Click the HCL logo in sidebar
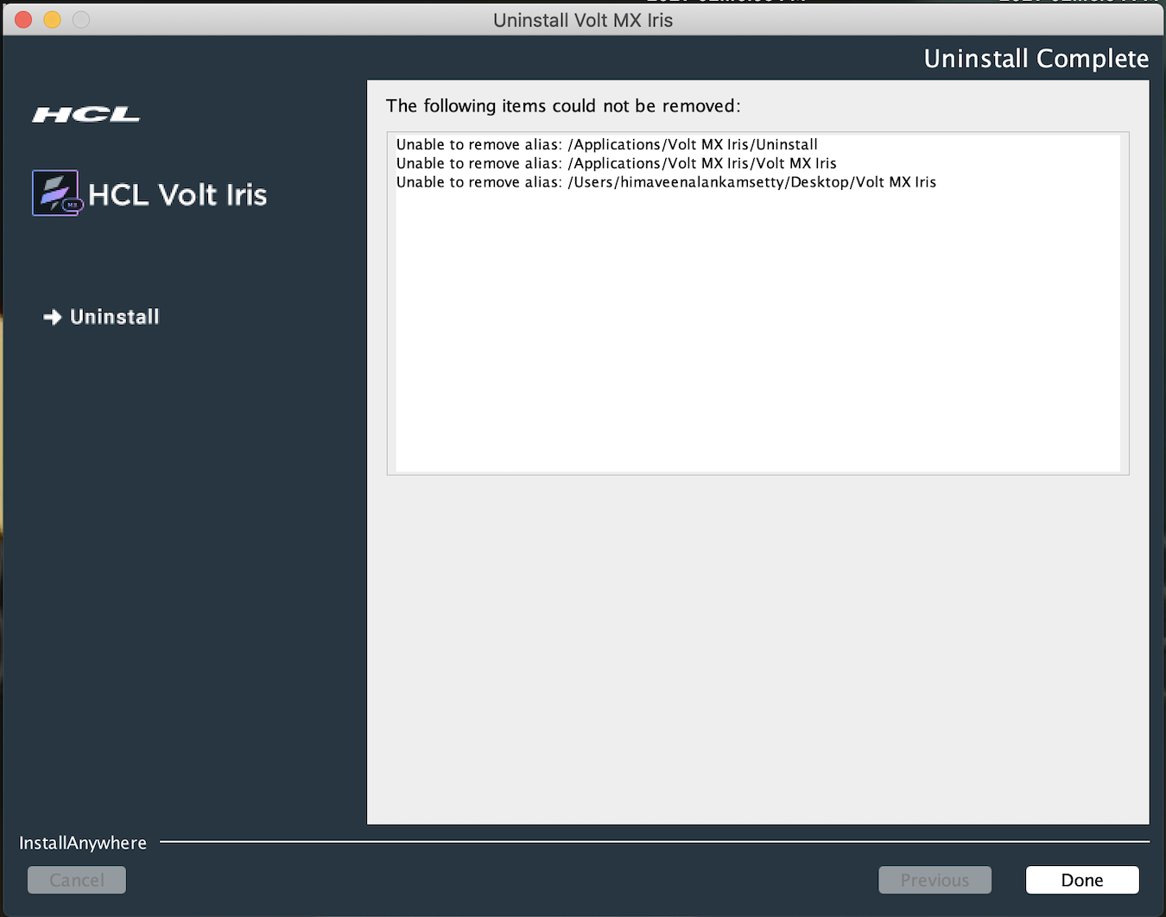 86,114
